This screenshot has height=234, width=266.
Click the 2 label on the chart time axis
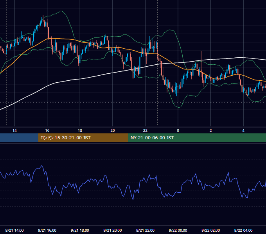[x=211, y=131]
